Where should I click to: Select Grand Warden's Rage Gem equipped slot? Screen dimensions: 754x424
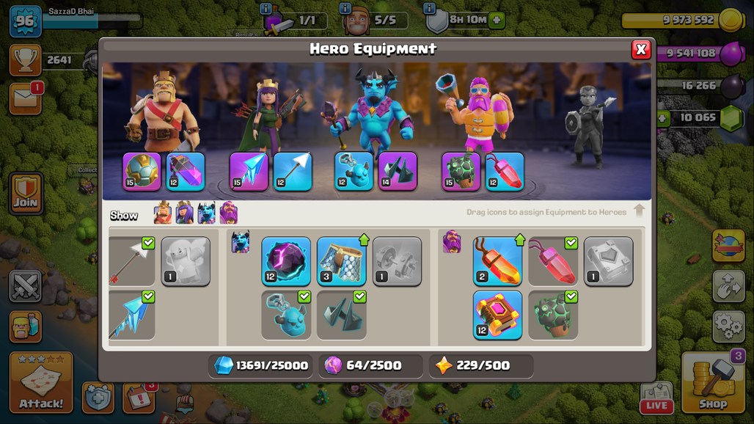click(x=505, y=171)
